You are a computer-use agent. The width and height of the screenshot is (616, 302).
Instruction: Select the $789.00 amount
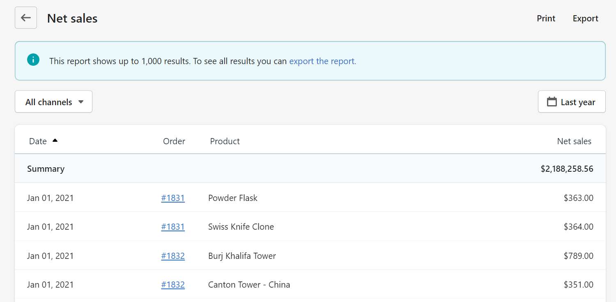click(x=578, y=256)
